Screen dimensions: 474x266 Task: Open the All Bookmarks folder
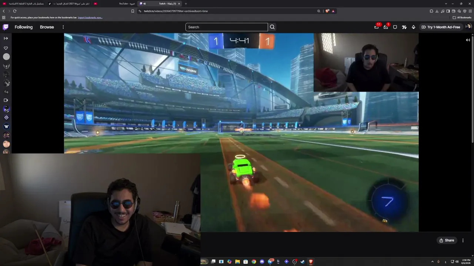click(462, 17)
